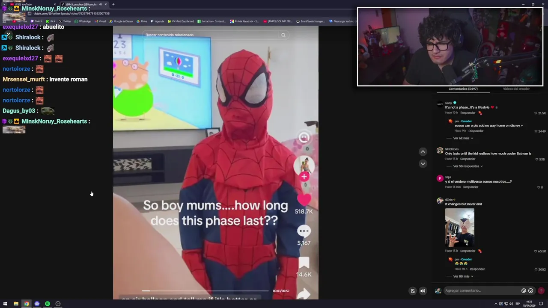Viewport: 548px width, 308px height.
Task: Click the round icon above the creator avatar
Action: 304,137
